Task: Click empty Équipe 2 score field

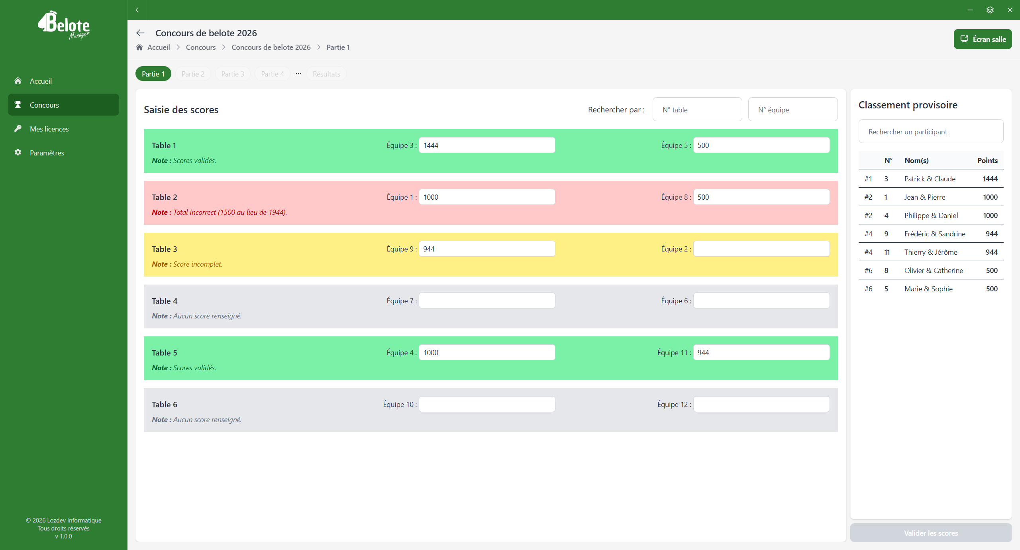Action: [x=761, y=249]
